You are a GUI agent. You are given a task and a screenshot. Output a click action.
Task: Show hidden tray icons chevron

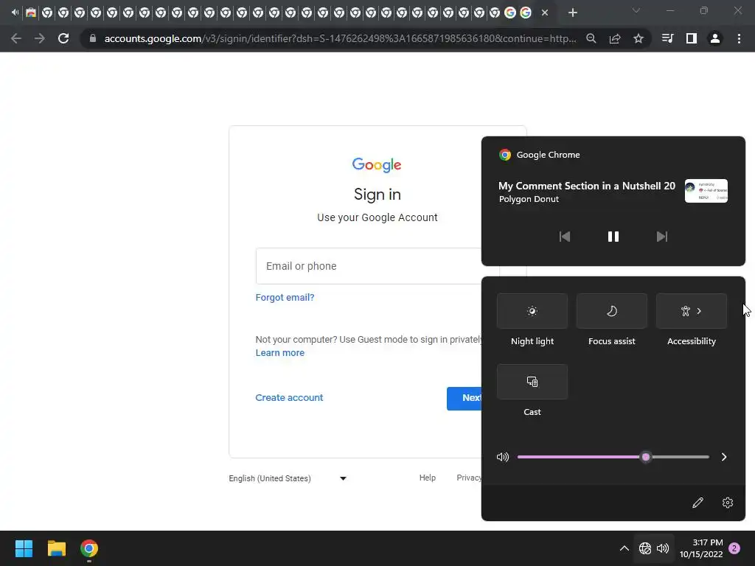624,548
